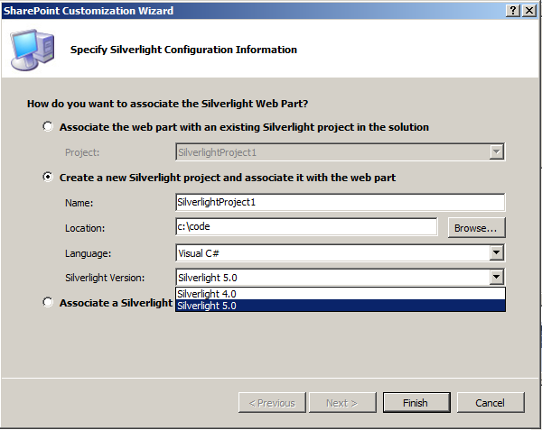Open the disabled Project dropdown arrow

[496, 151]
